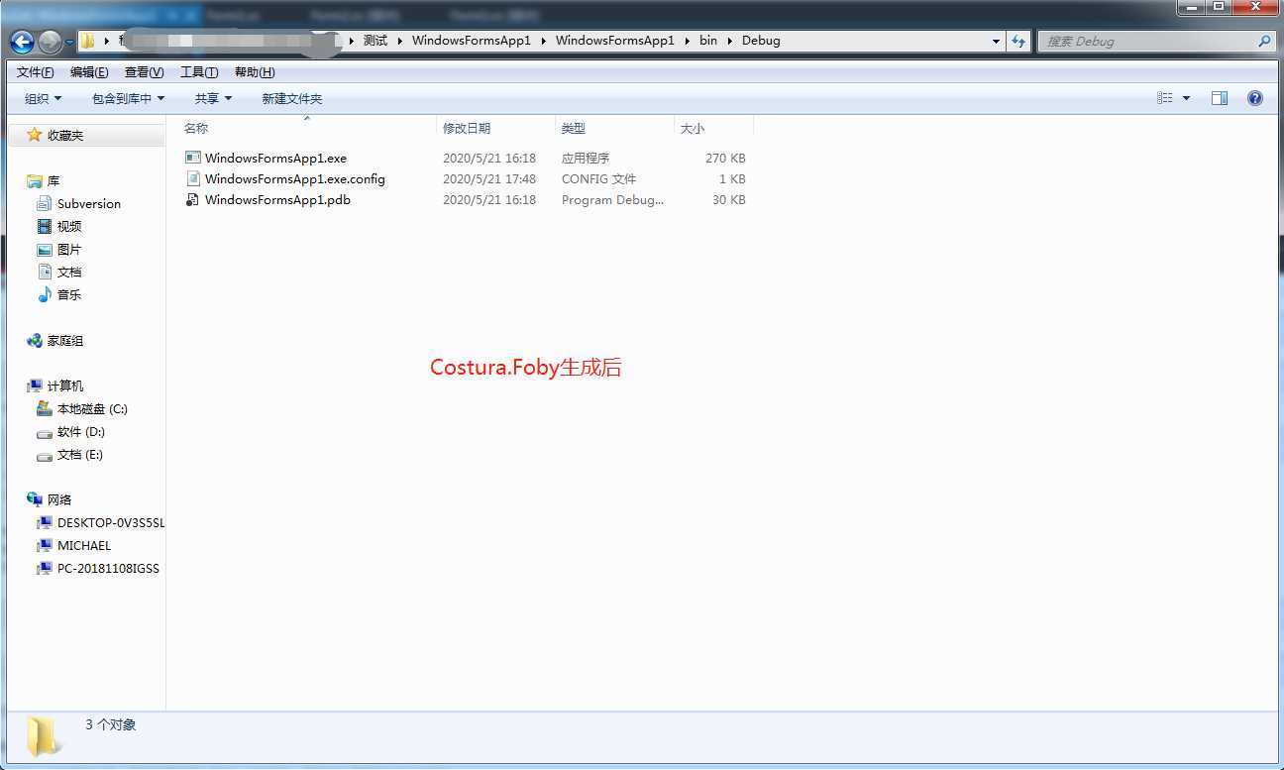Open the address bar history dropdown
This screenshot has height=770, width=1284.
tap(996, 42)
